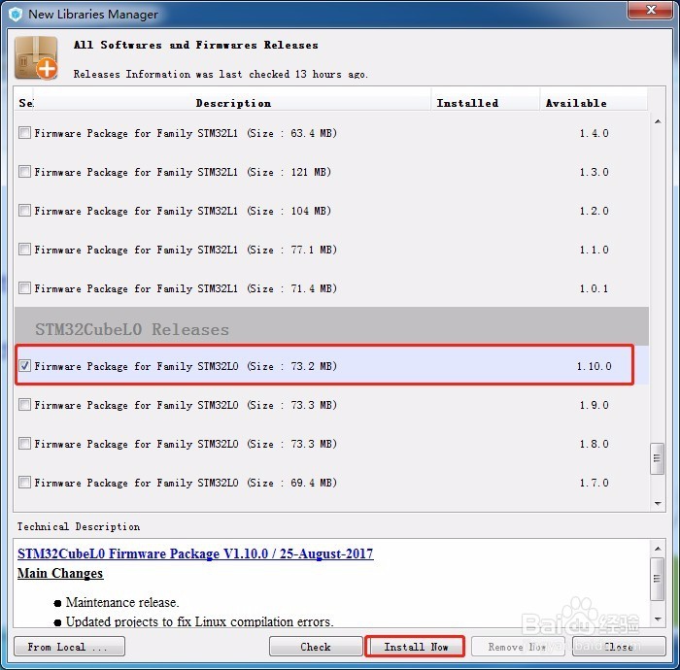This screenshot has width=680, height=670.
Task: Check the STM32L0 version 1.9.0 checkbox
Action: 24,405
